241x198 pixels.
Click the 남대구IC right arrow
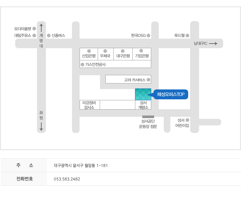click(x=213, y=44)
